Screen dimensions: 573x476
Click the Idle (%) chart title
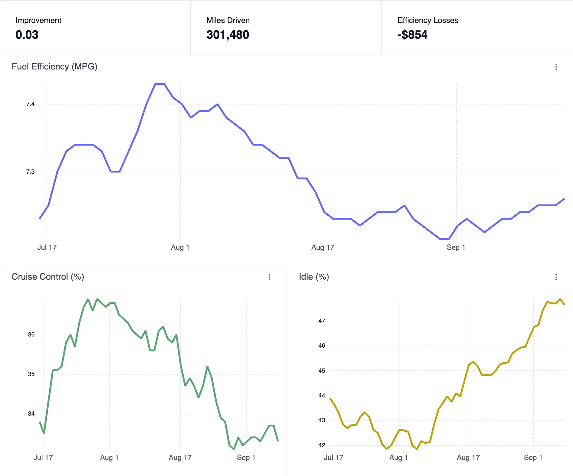click(x=314, y=277)
